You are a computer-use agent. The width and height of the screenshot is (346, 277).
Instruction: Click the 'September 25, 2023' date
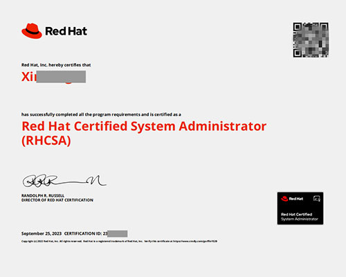pyautogui.click(x=42, y=233)
